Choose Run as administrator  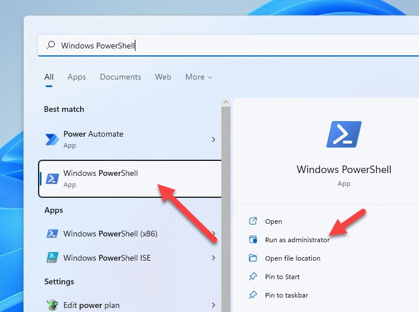(x=297, y=240)
